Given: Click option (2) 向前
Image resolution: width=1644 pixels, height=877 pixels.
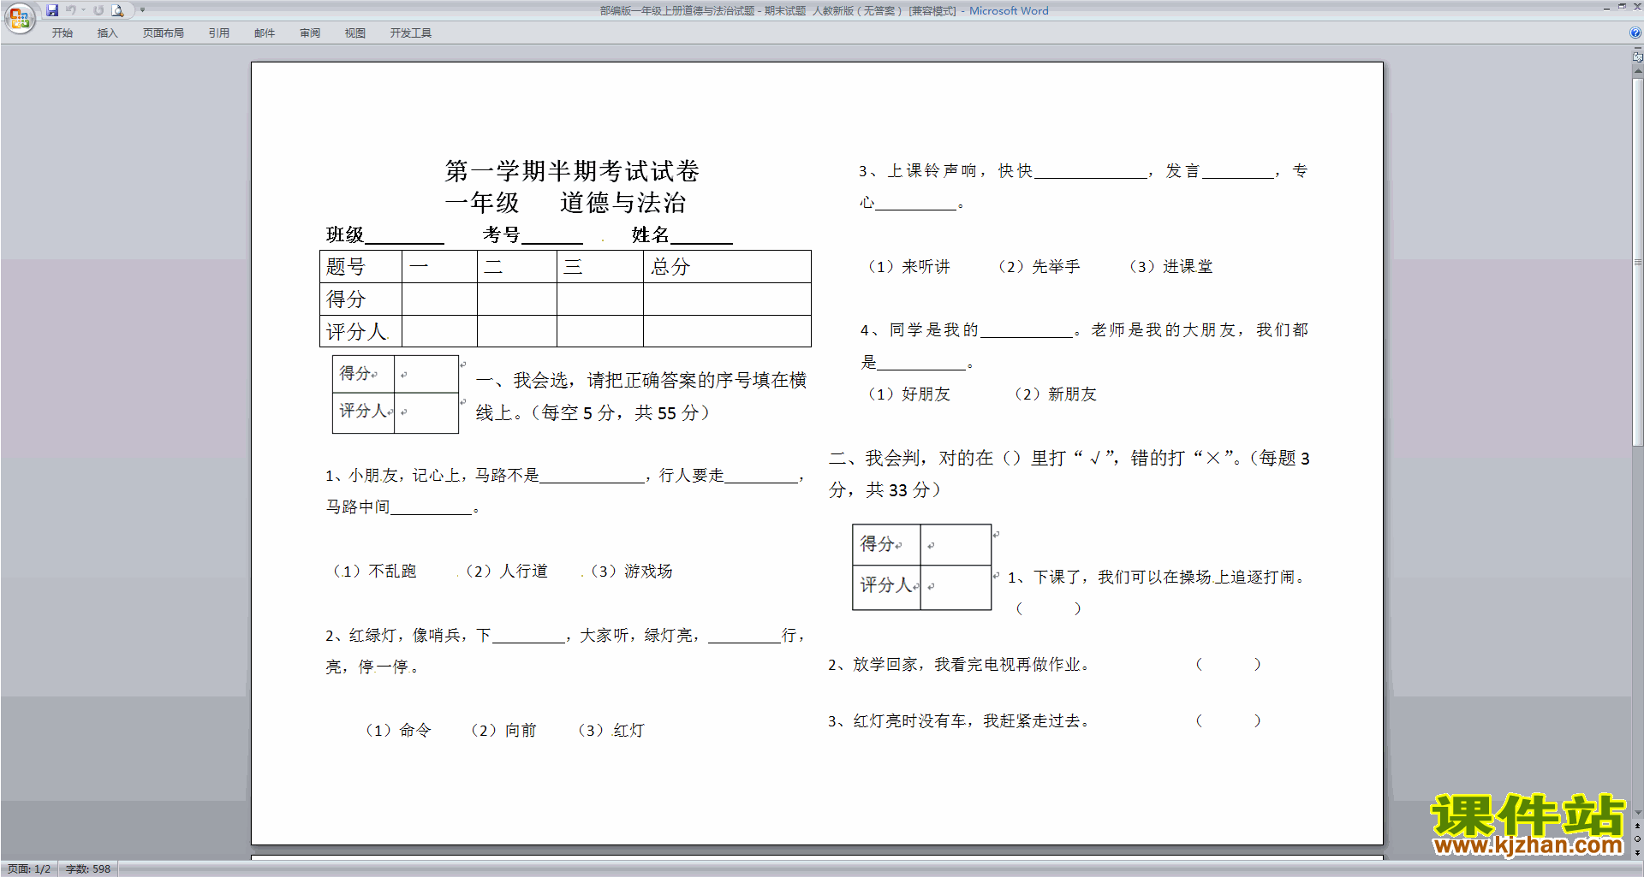Looking at the screenshot, I should pyautogui.click(x=503, y=731).
